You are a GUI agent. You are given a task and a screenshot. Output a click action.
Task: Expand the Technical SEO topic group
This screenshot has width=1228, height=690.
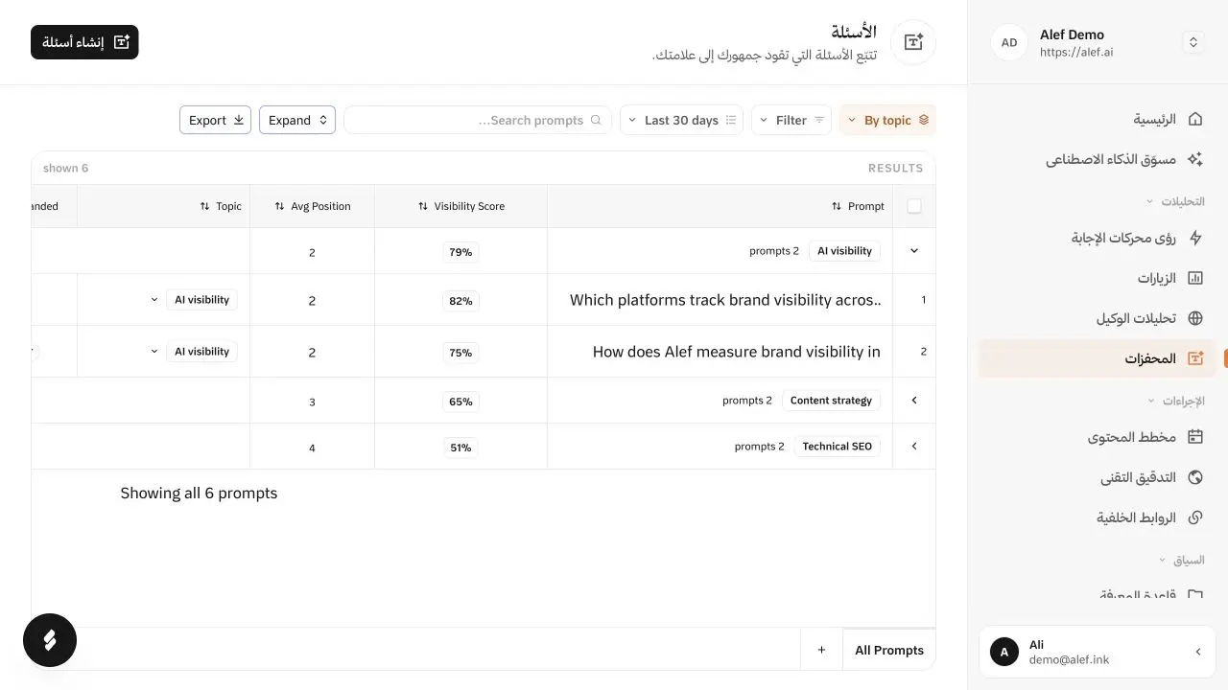914,447
